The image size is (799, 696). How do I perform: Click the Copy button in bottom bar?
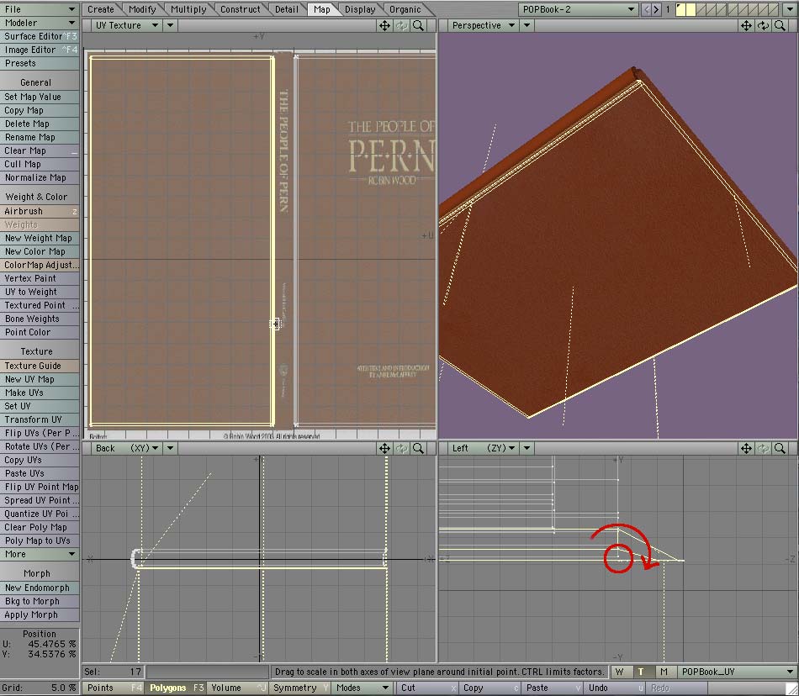(489, 688)
